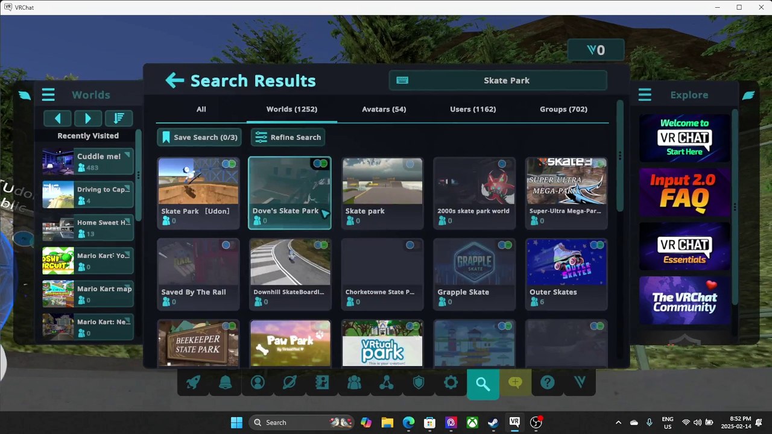Open the 2000s skate park world card
This screenshot has width=772, height=434.
click(x=475, y=193)
